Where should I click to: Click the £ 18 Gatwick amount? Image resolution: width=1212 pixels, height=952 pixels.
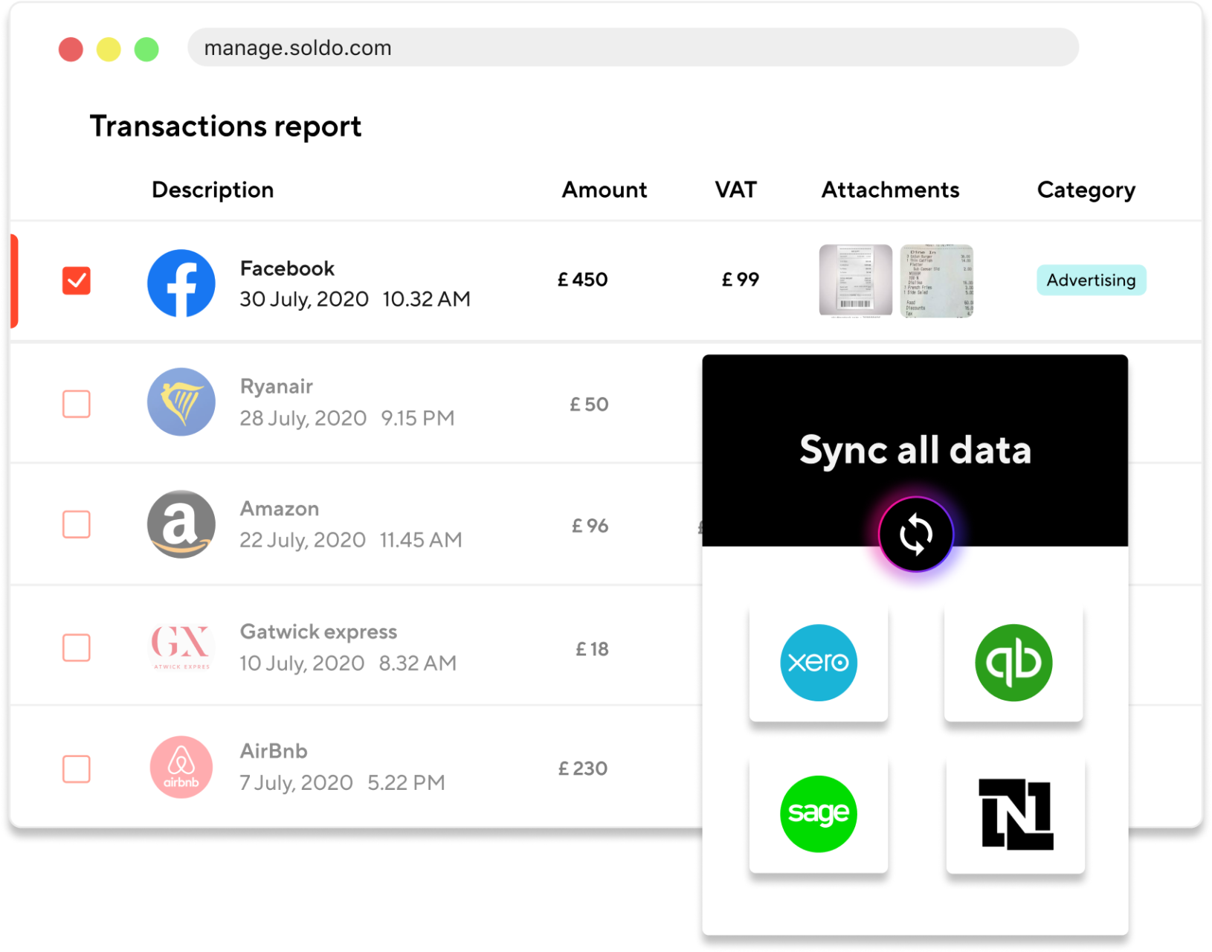pyautogui.click(x=593, y=649)
